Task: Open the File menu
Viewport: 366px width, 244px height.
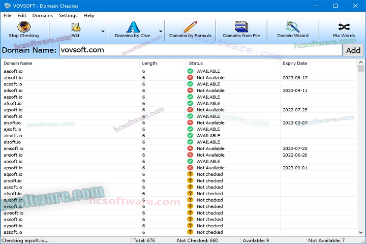Action: tap(8, 15)
